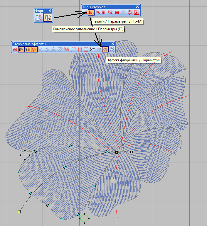207x226 pixels.
Task: Click first icon in Форм toolbar
Action: coord(39,18)
